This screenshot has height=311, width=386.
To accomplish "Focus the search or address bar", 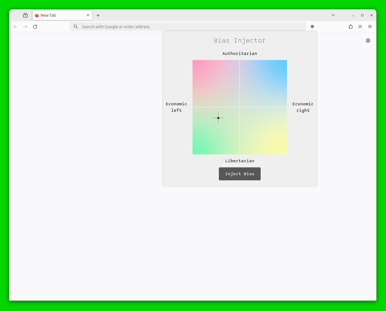I will (x=188, y=27).
